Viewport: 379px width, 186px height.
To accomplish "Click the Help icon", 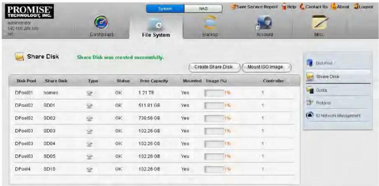I will click(283, 6).
